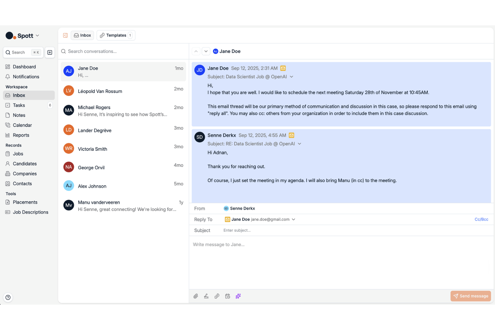This screenshot has width=495, height=330.
Task: Open George Orvil conversation
Action: (123, 167)
